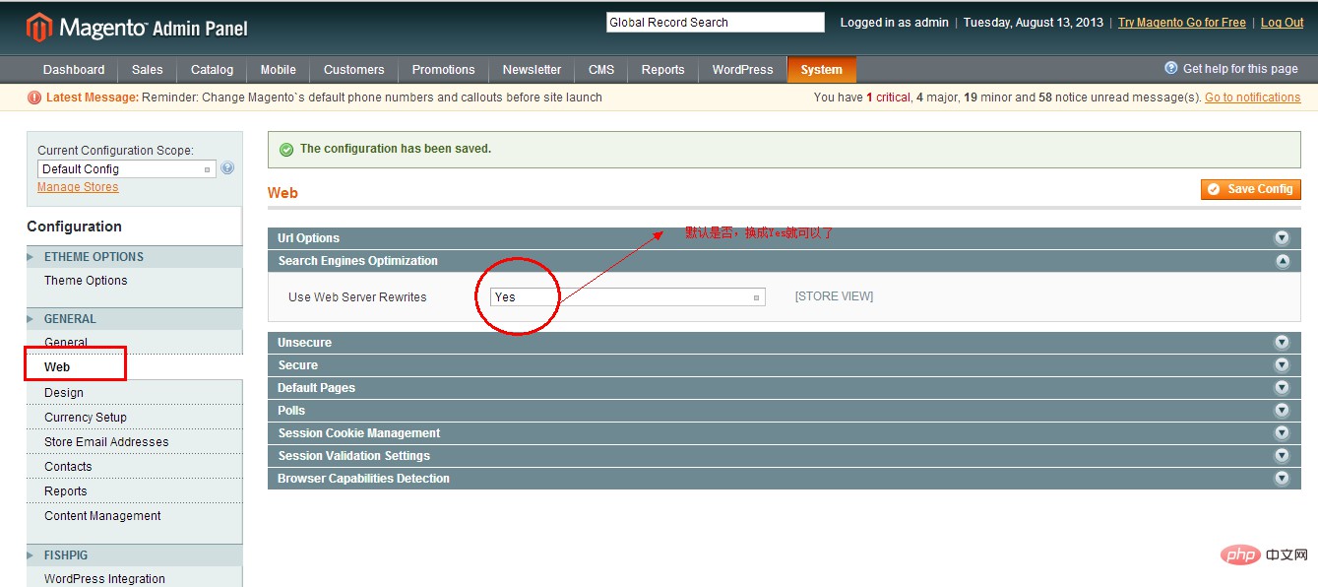Viewport: 1318px width, 587px height.
Task: Click the help icon near 'Get help for this page'
Action: pyautogui.click(x=1171, y=68)
